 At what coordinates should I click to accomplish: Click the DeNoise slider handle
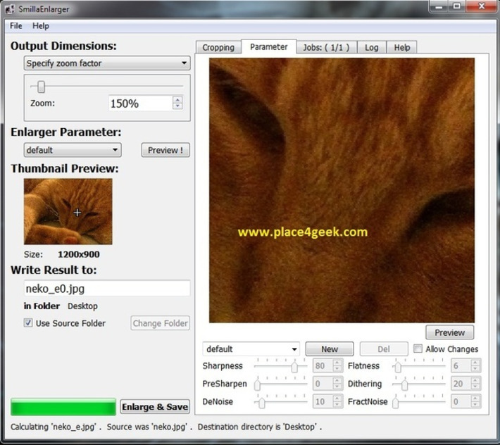click(261, 402)
